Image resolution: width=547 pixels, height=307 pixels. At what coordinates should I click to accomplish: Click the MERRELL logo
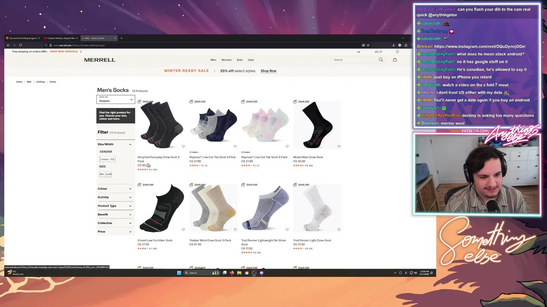(x=100, y=60)
